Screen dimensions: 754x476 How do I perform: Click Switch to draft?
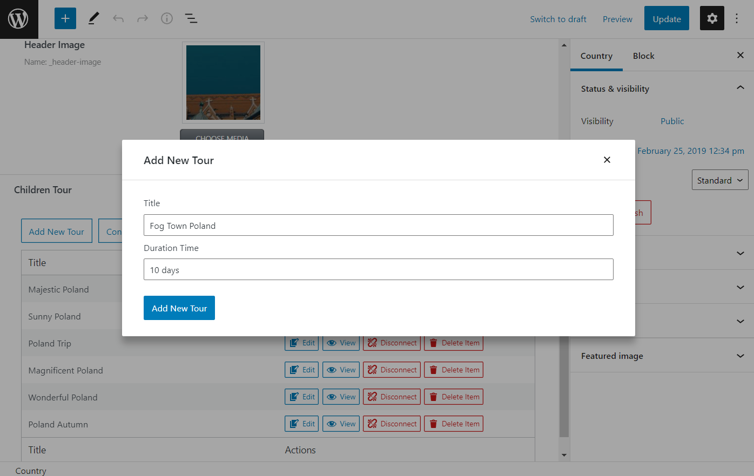tap(558, 19)
